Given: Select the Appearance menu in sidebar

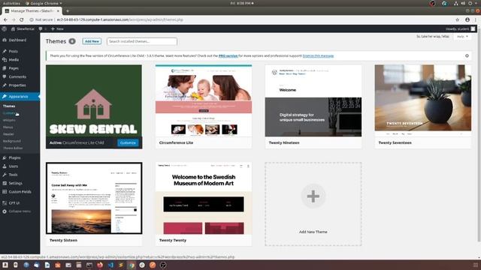Looking at the screenshot, I should point(20,97).
